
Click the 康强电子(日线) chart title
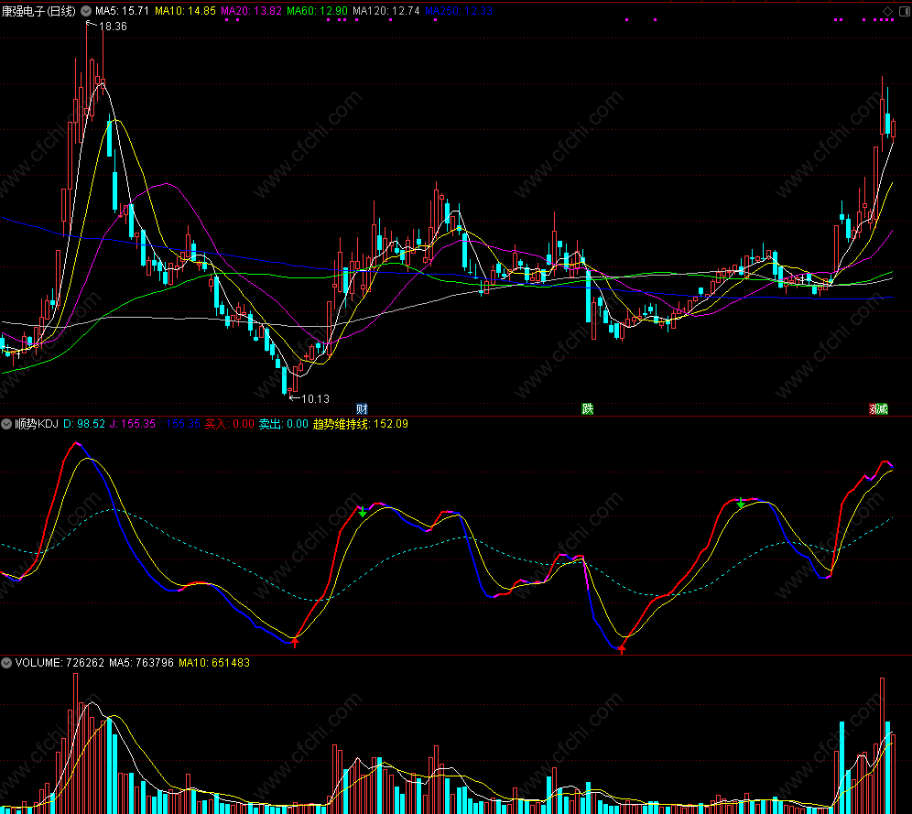coord(38,11)
